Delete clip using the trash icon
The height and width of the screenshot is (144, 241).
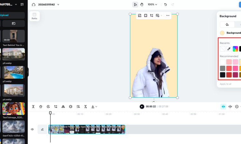(41, 107)
